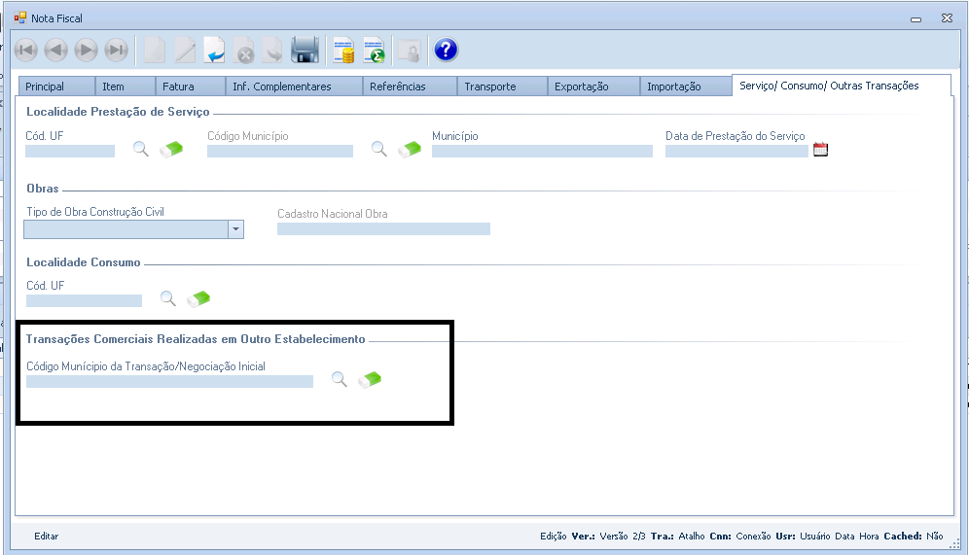Click Cached: Não in the status bar

click(914, 536)
